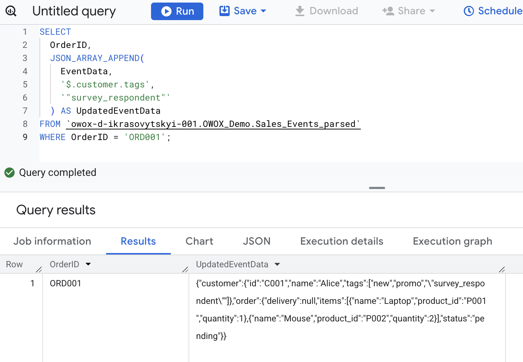
Task: Click line number 8 in the gutter
Action: pos(25,124)
